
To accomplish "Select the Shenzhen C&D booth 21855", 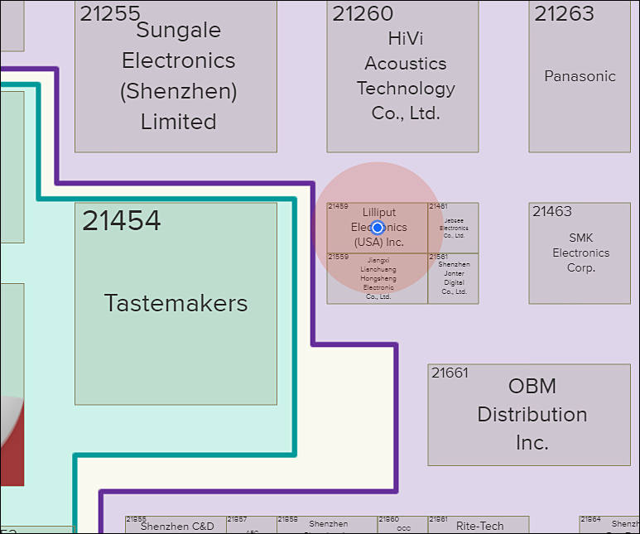I will pyautogui.click(x=176, y=525).
